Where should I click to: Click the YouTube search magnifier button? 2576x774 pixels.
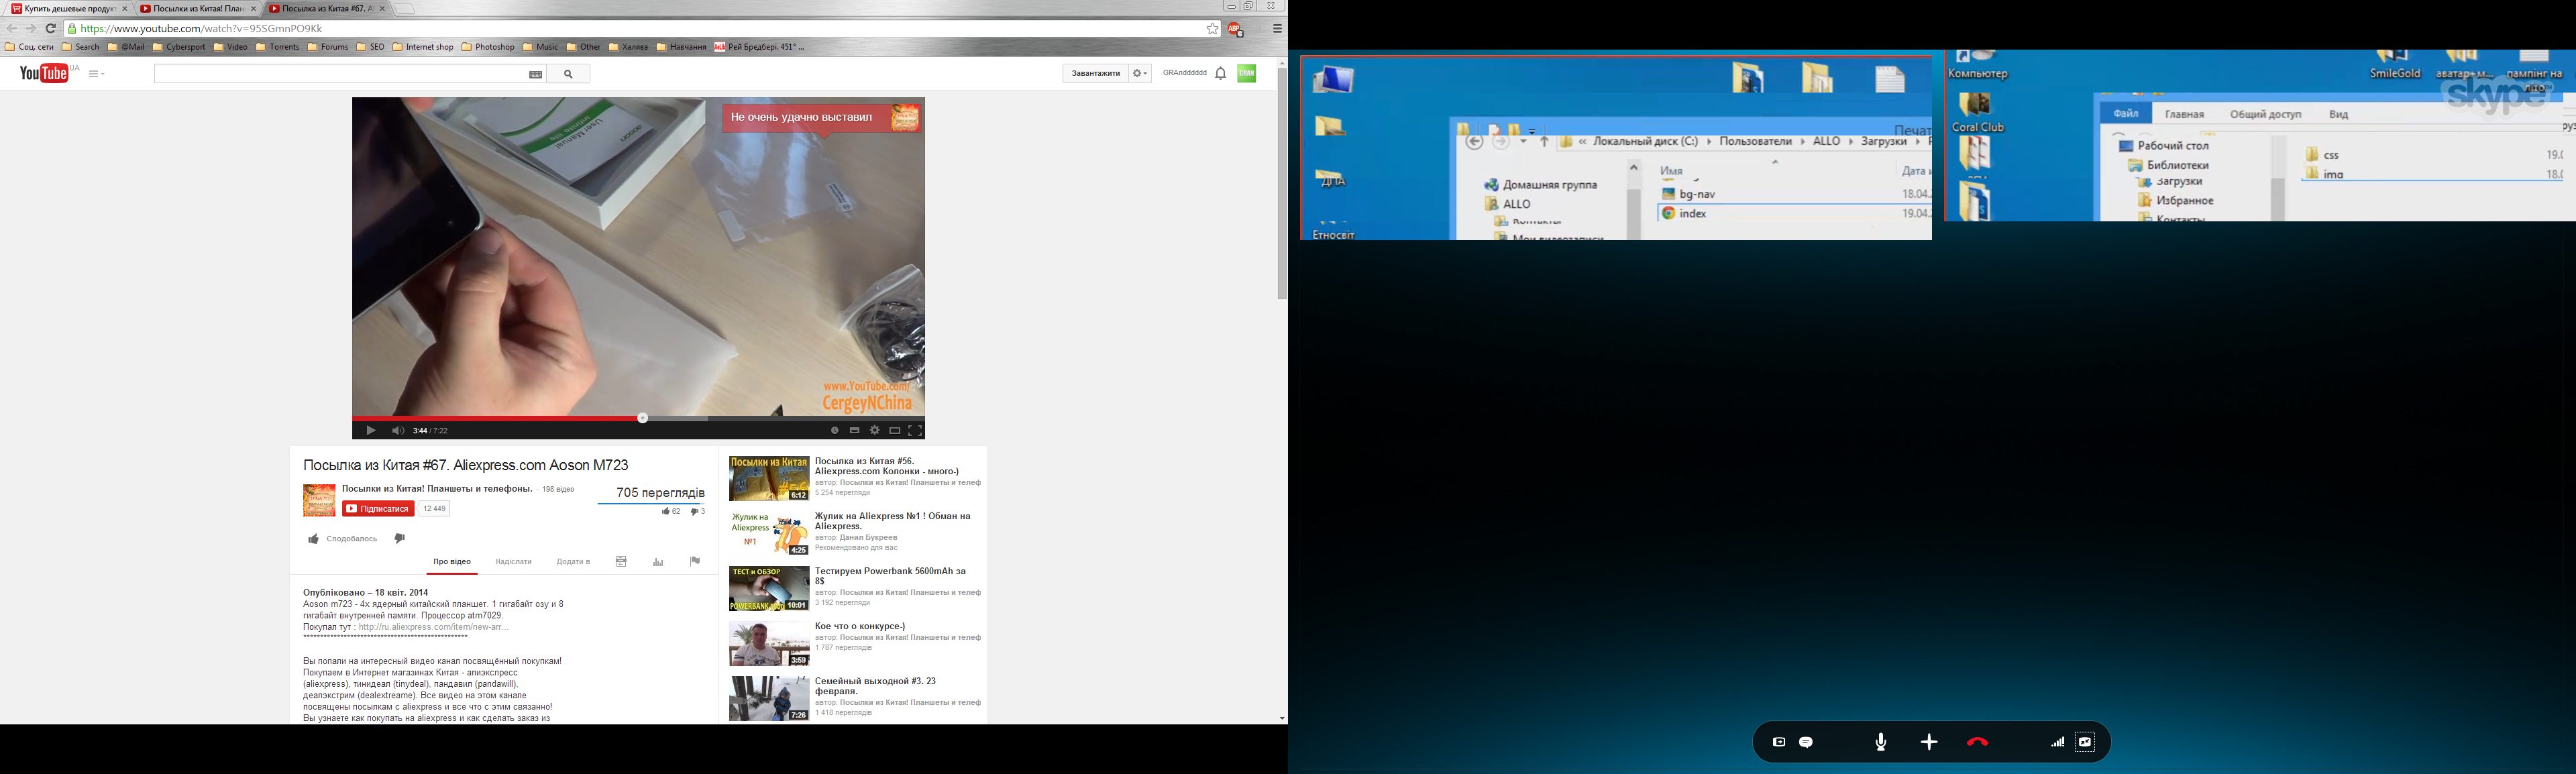coord(568,74)
